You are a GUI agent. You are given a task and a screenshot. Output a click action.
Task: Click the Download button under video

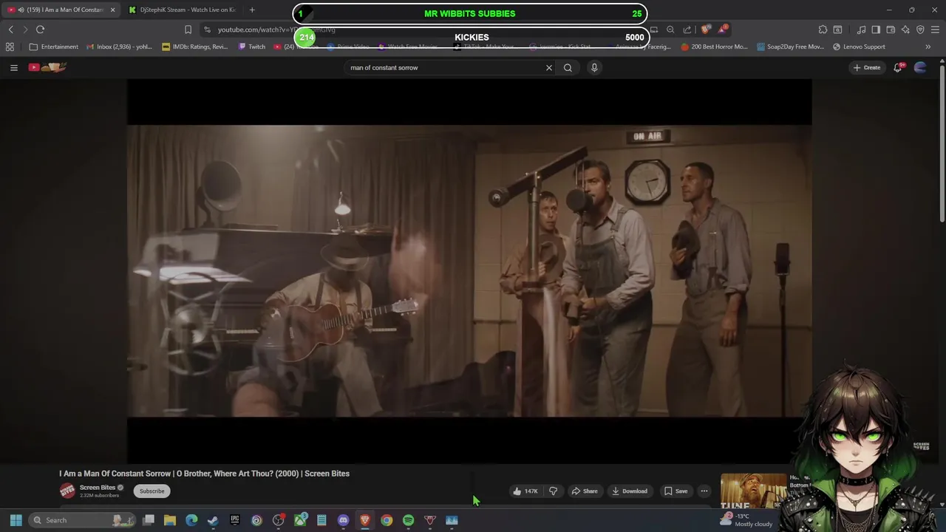(x=629, y=491)
